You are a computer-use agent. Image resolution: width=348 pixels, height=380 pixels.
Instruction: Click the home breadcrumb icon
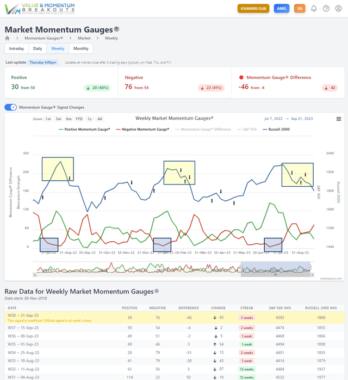8,39
